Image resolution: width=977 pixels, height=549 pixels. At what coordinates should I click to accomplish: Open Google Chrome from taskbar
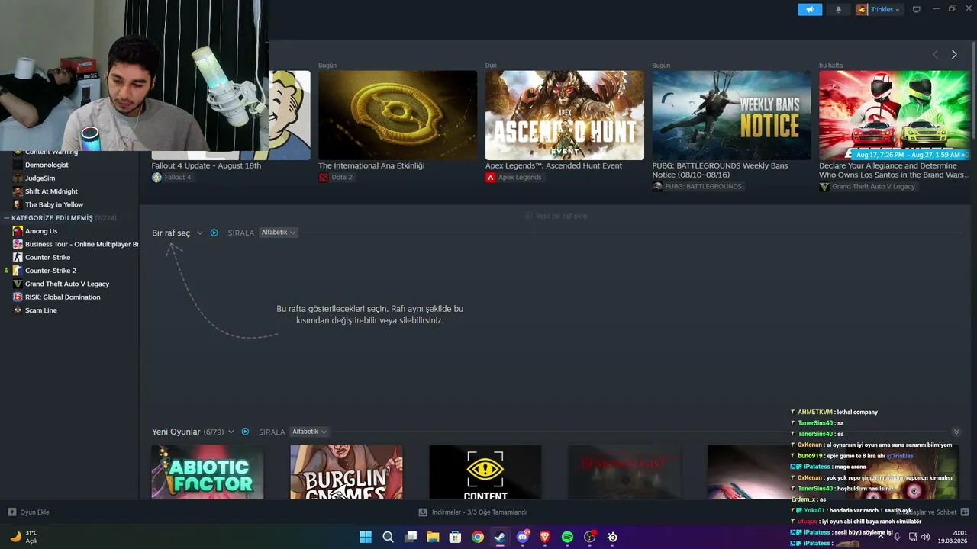[x=478, y=537]
